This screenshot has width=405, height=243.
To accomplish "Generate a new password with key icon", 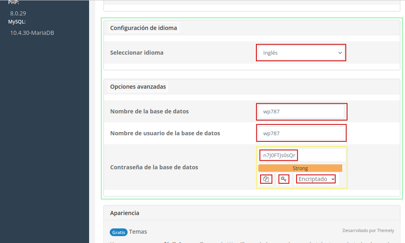I will (284, 179).
